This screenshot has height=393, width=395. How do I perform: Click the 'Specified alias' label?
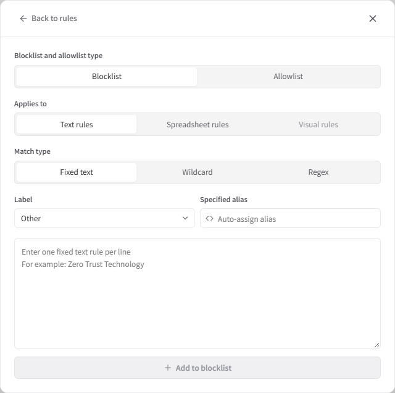coord(223,200)
